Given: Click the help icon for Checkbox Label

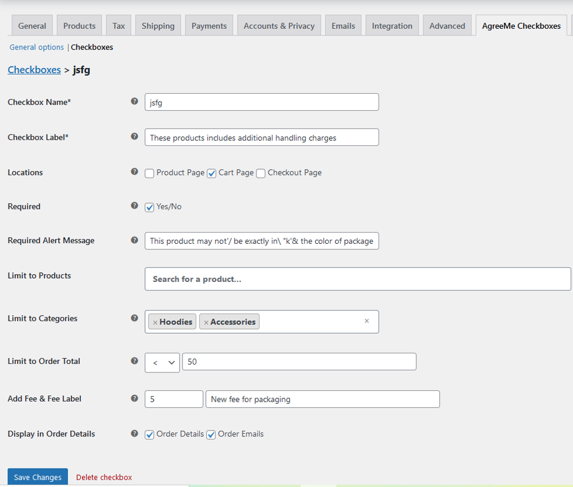Looking at the screenshot, I should pyautogui.click(x=134, y=136).
